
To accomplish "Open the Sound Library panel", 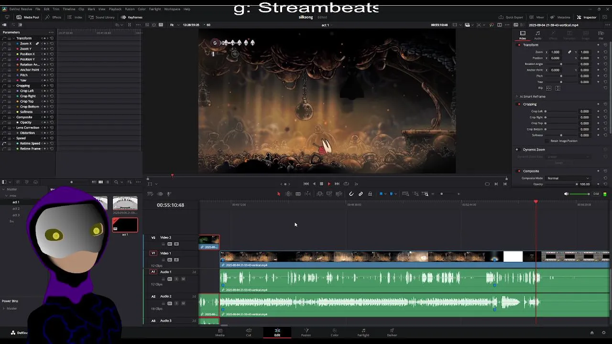I will click(x=101, y=17).
